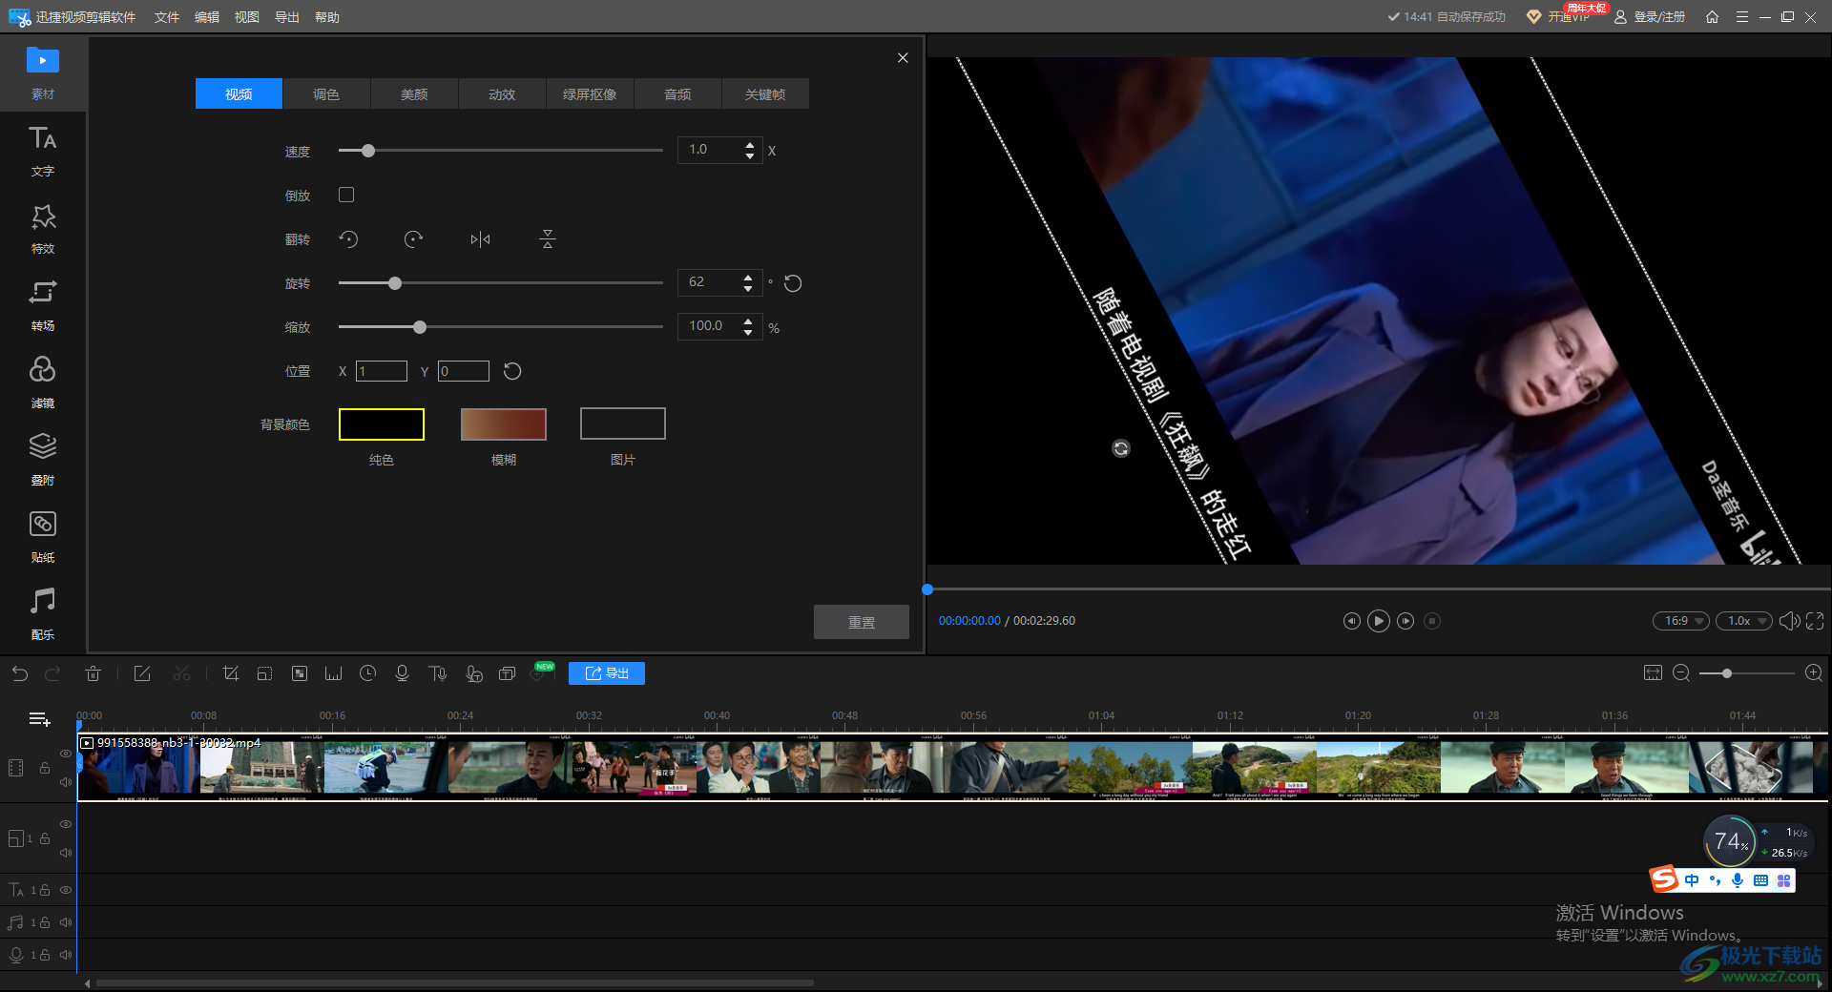The width and height of the screenshot is (1832, 992).
Task: Switch to the 调色 color tab
Action: coord(326,93)
